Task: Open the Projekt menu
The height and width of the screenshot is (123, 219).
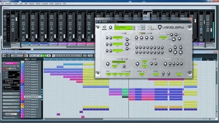Action: [15, 4]
